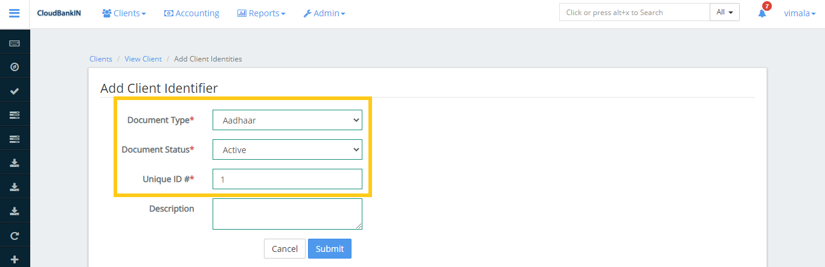Click the keyboard icon in sidebar
825x267 pixels.
tap(14, 43)
